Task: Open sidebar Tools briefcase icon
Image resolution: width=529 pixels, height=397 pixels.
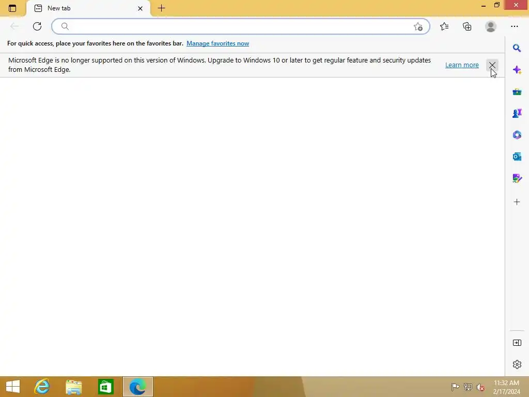Action: (x=517, y=91)
